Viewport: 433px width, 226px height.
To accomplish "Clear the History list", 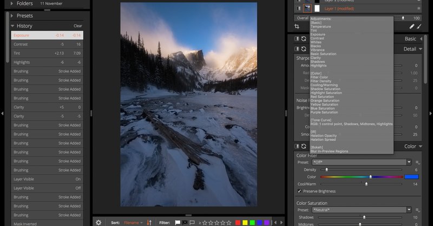I will click(x=78, y=26).
